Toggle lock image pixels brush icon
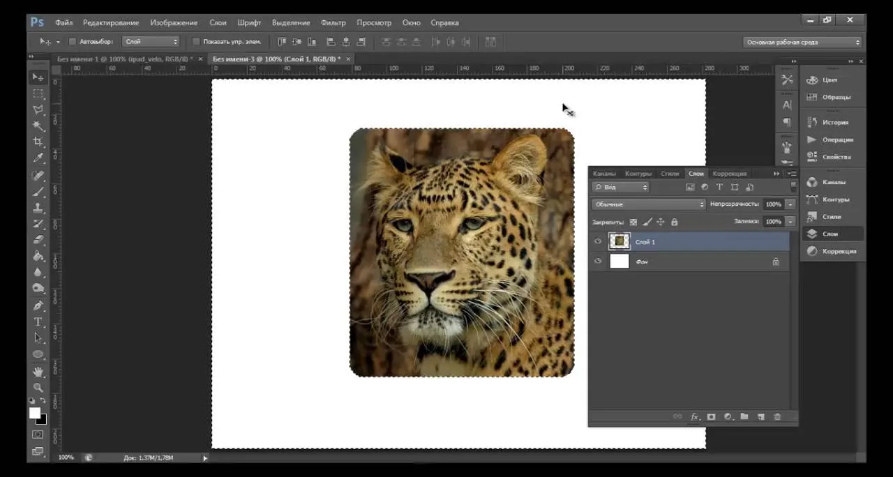This screenshot has height=477, width=893. point(647,222)
